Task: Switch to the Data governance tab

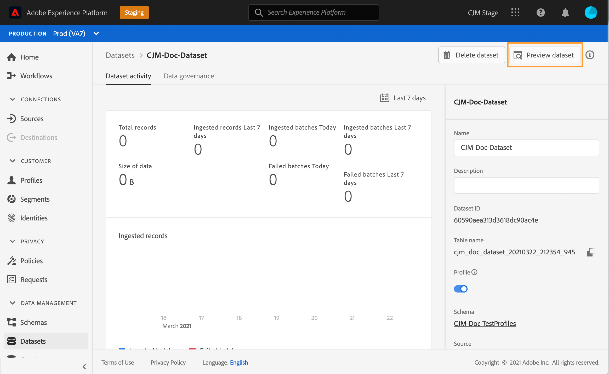Action: tap(189, 76)
